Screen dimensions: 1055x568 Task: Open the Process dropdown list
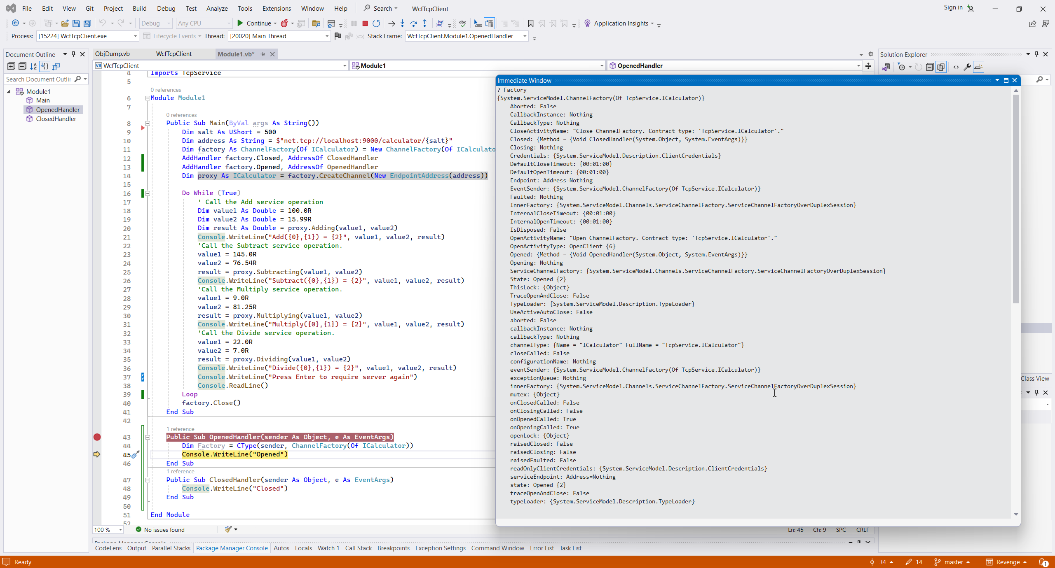135,36
